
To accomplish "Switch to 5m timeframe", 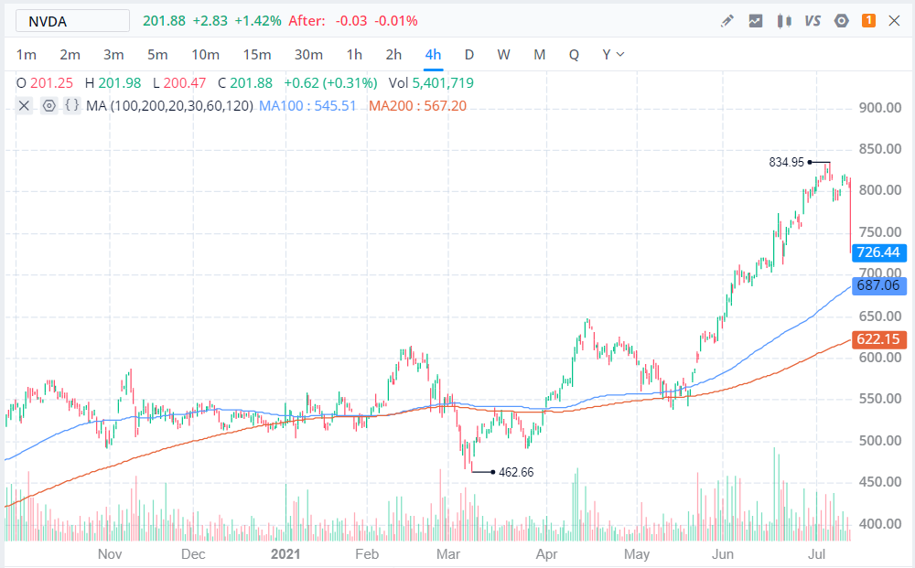I will pos(157,55).
